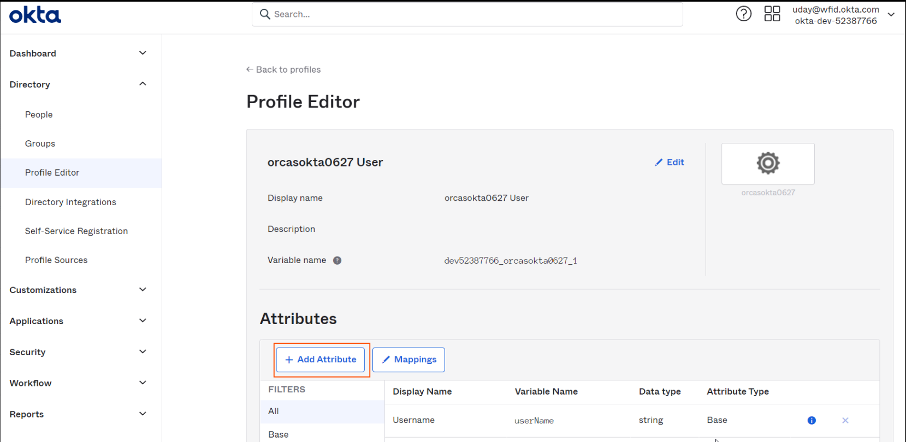Viewport: 906px width, 442px height.
Task: Click the FILTERS heading
Action: (x=287, y=390)
